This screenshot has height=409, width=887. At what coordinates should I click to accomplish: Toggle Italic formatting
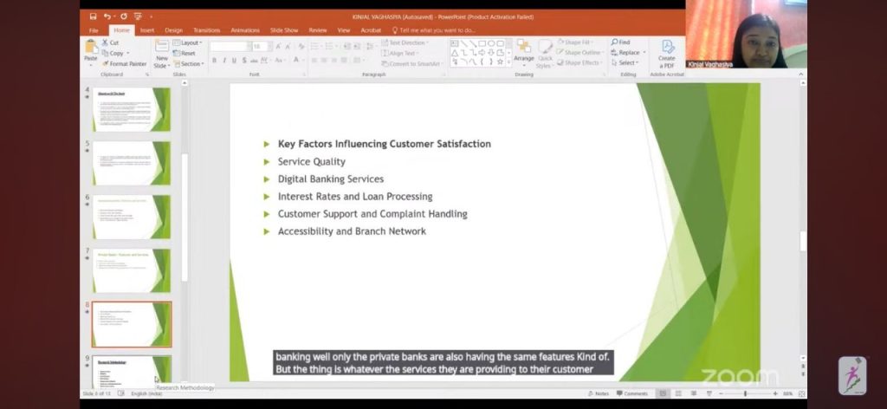click(x=224, y=61)
